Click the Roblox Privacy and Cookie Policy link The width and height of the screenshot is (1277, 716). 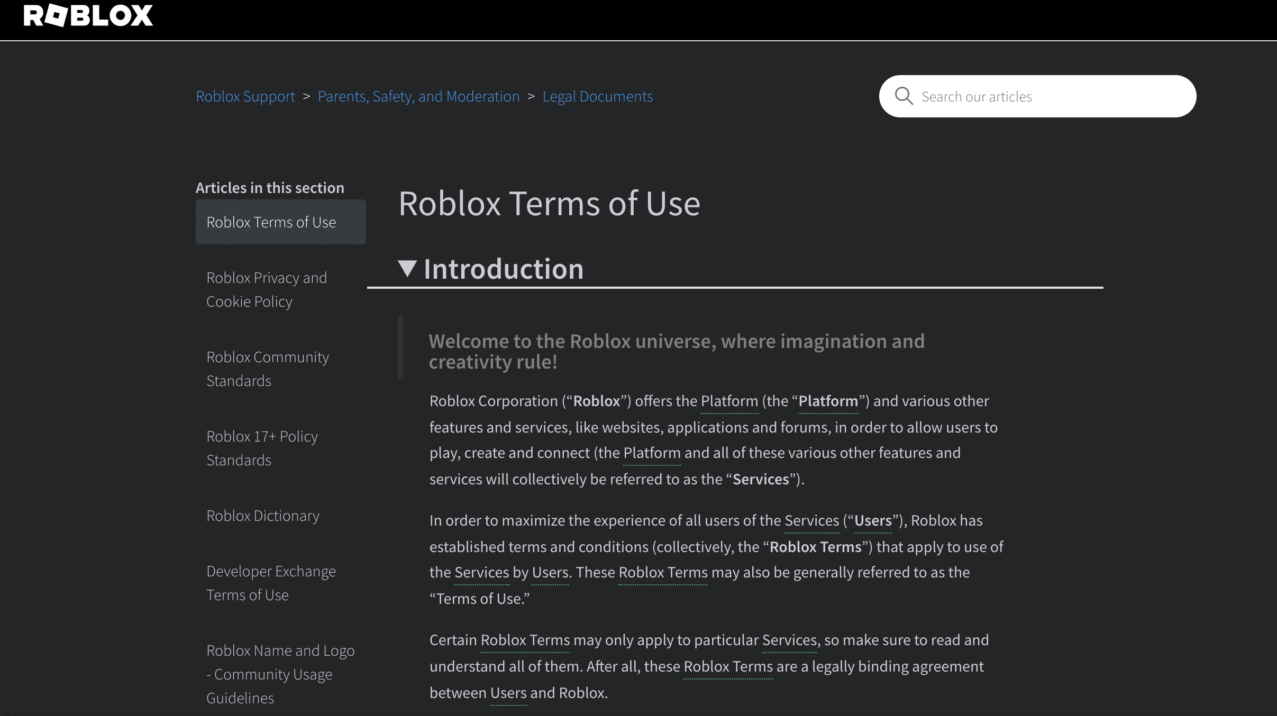[266, 288]
